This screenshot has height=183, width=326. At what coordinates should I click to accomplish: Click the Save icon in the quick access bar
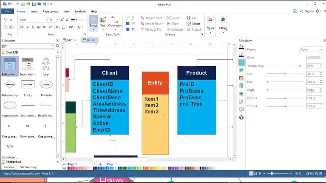coord(34,4)
